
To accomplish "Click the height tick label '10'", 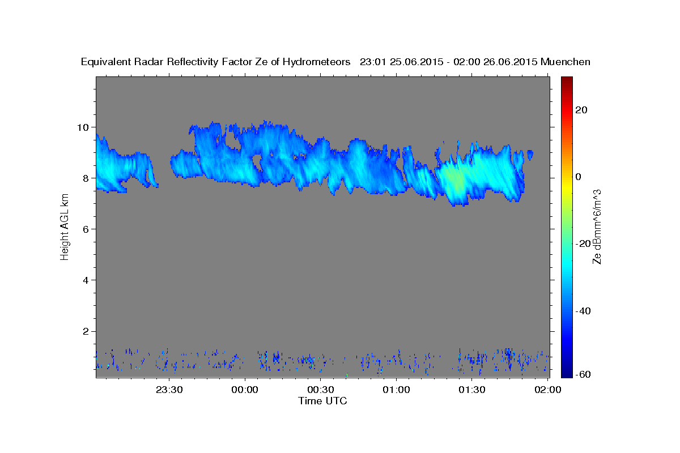I will (x=84, y=127).
